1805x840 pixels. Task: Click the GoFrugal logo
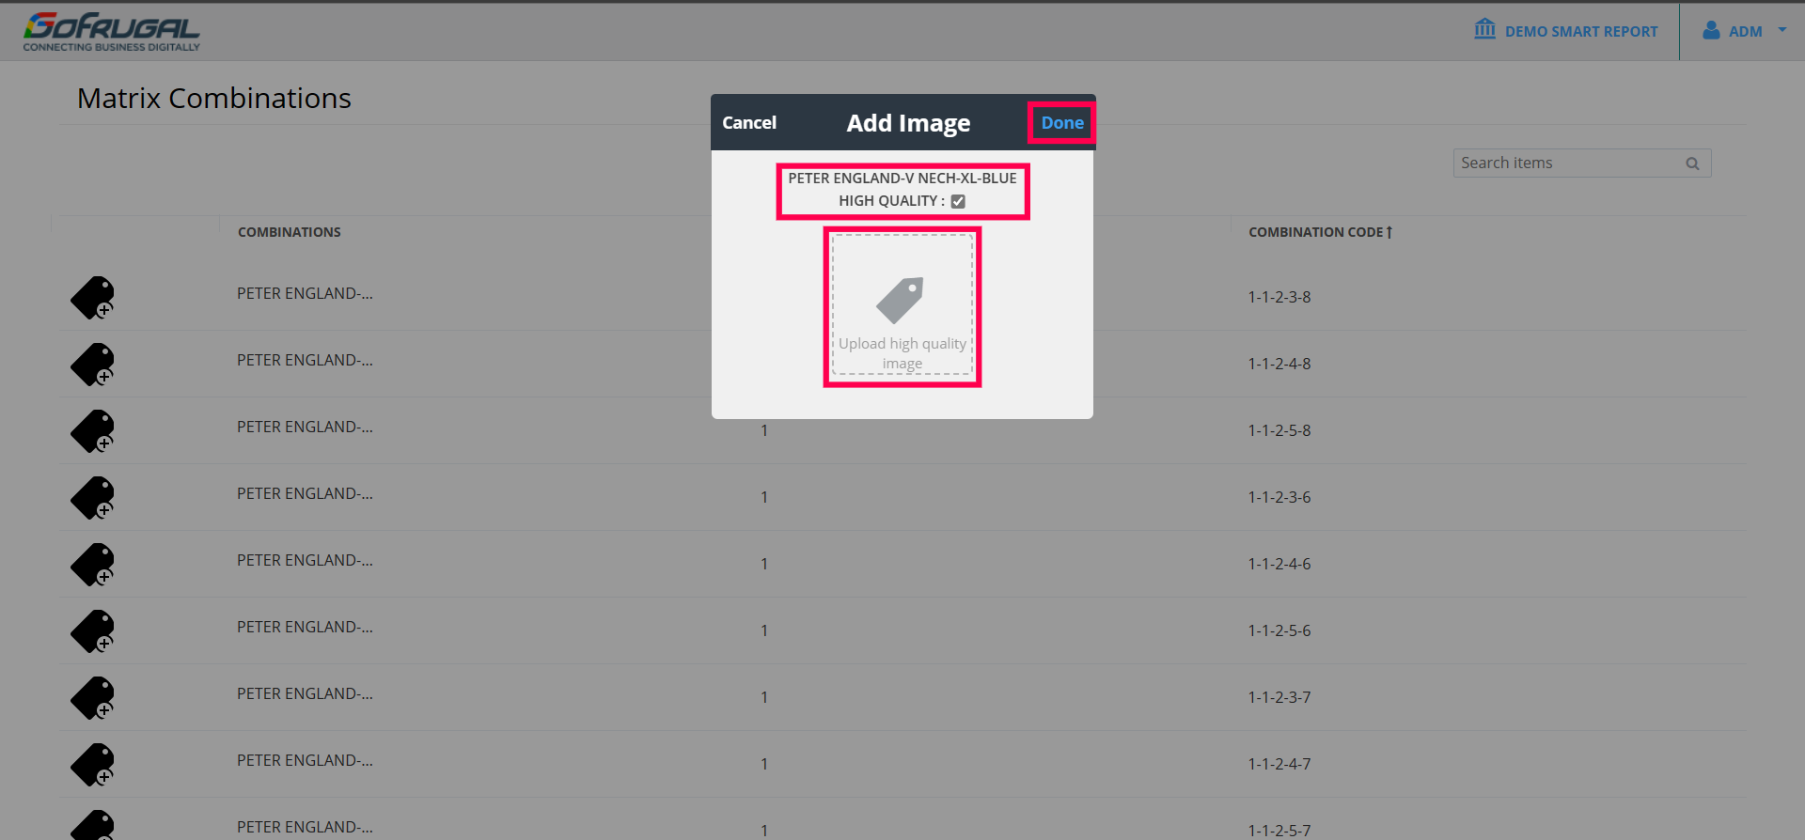(x=112, y=32)
